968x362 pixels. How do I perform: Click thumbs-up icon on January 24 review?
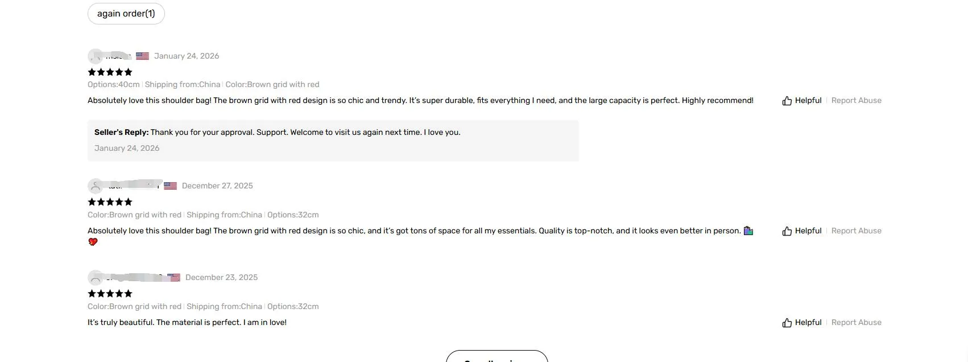[x=787, y=101]
